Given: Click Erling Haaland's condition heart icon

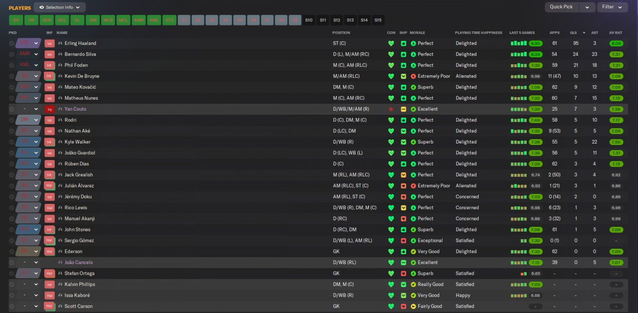Looking at the screenshot, I should pos(391,43).
